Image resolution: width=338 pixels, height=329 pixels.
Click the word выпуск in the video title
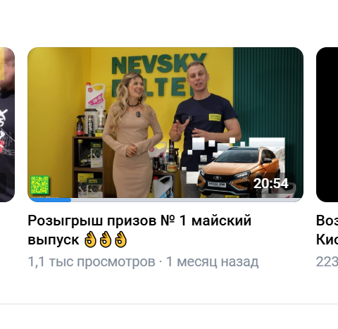pyautogui.click(x=54, y=240)
